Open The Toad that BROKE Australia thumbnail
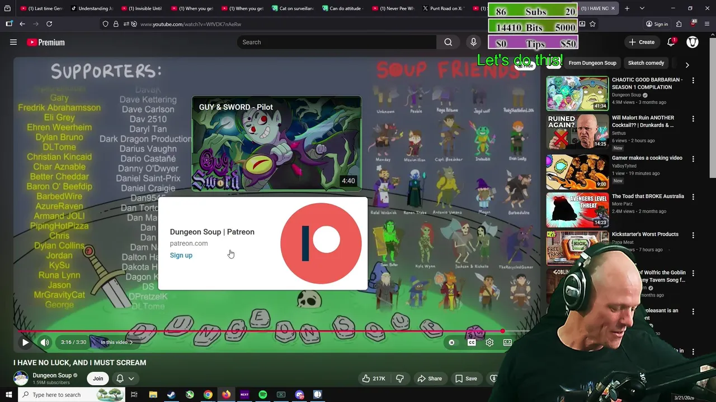The height and width of the screenshot is (402, 716). 577,209
